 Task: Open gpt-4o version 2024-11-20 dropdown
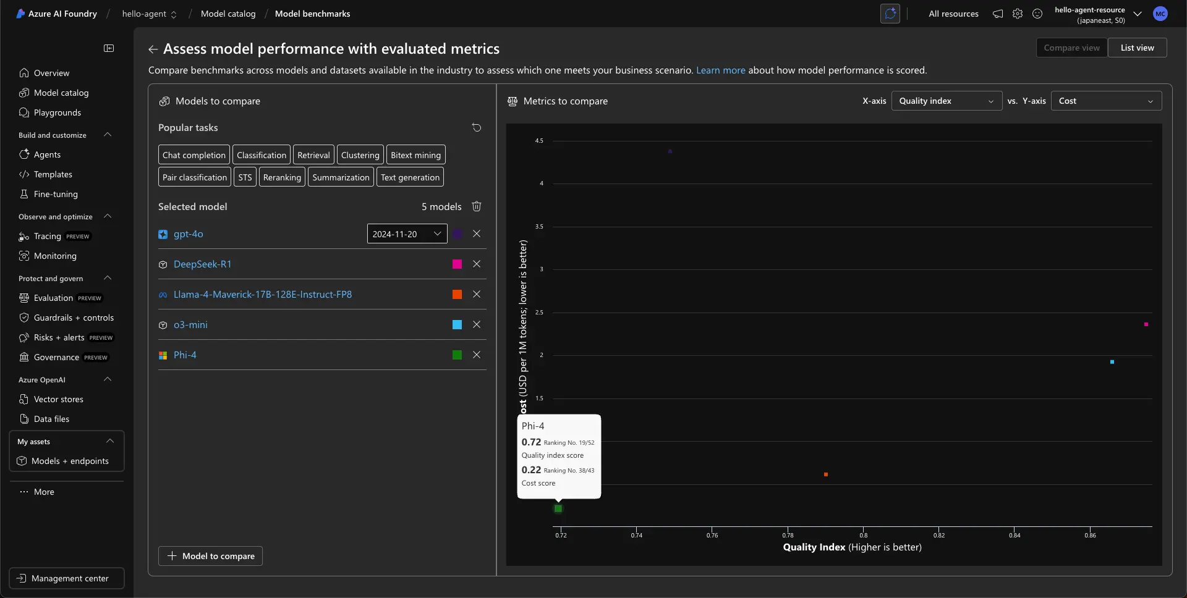407,234
